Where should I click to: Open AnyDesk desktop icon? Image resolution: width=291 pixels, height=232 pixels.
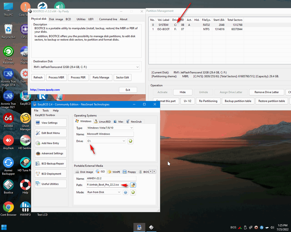pyautogui.click(x=8, y=142)
